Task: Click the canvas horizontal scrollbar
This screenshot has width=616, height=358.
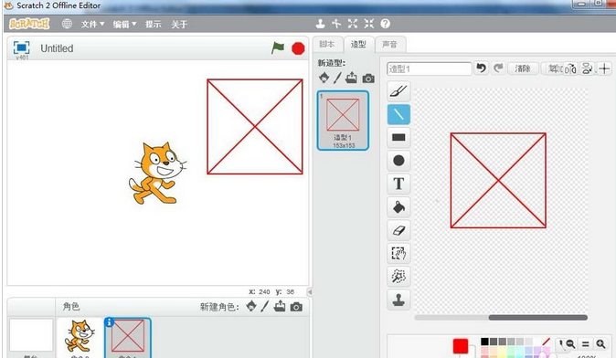Action: click(x=538, y=318)
